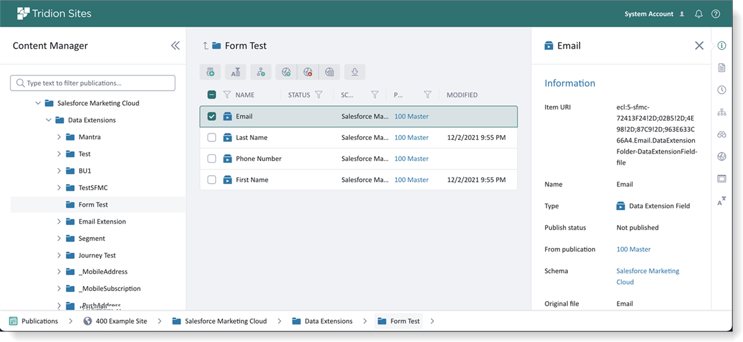Collapse the Salesforce Marketing Cloud tree node

point(38,103)
